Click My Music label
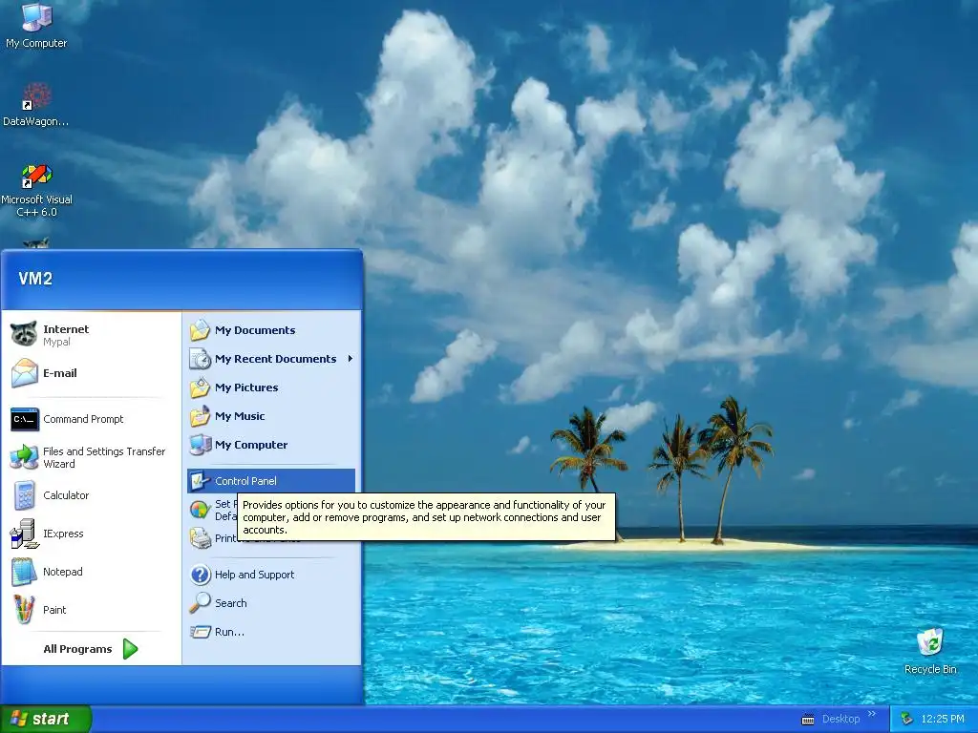 (x=240, y=416)
